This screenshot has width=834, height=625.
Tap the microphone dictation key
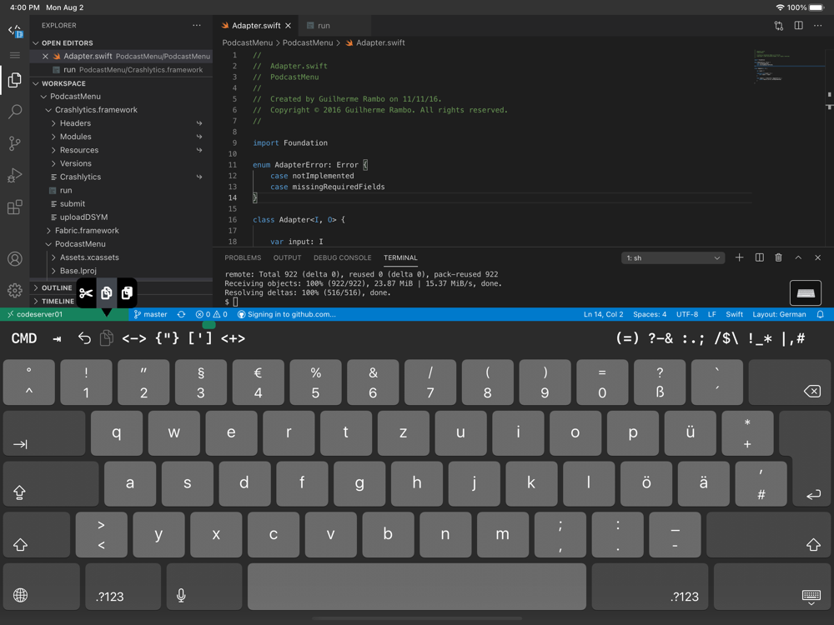click(203, 587)
